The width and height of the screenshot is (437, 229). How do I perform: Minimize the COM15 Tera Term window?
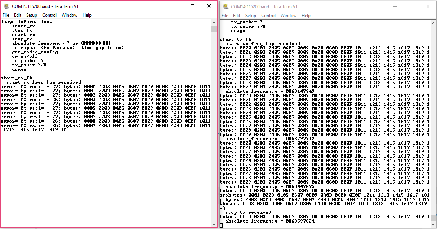(x=176, y=6)
